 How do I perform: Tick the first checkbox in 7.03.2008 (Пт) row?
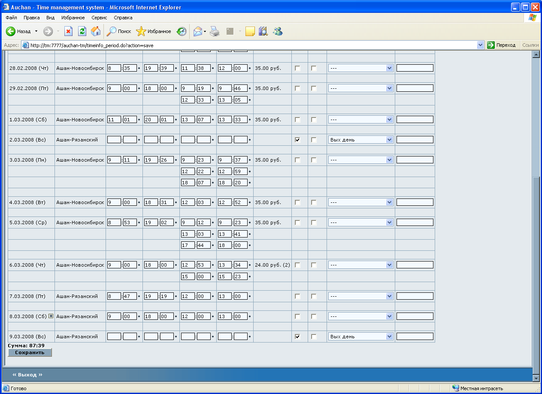[297, 296]
